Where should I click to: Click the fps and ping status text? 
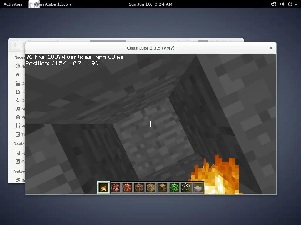[x=75, y=57]
